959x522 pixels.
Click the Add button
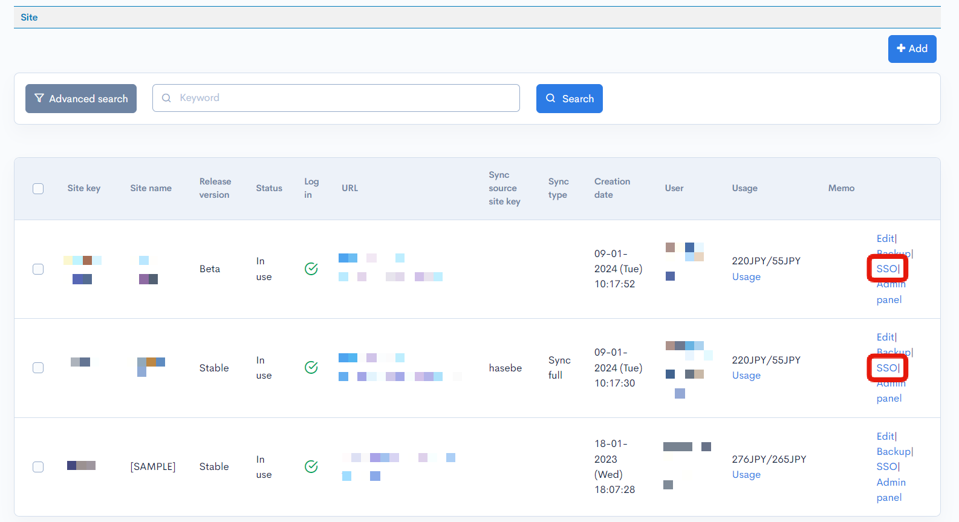912,49
